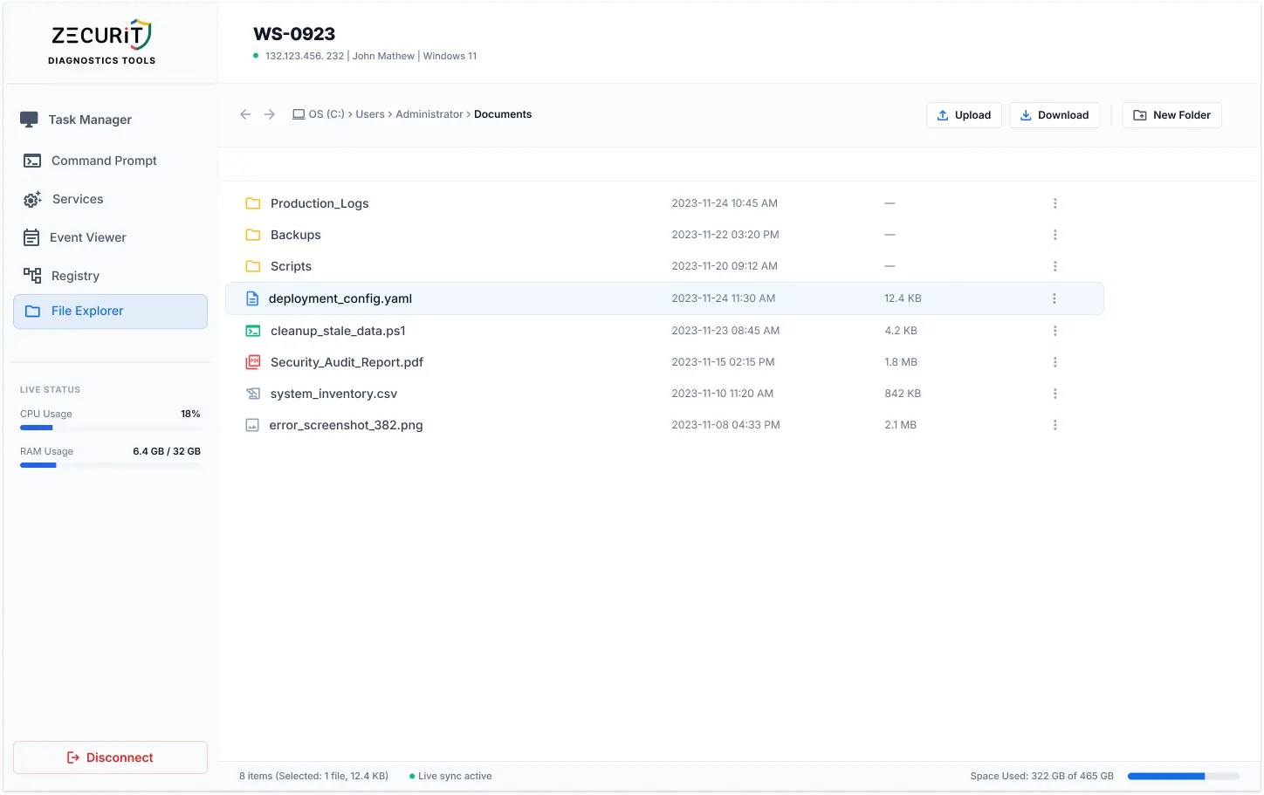Open Services from the sidebar navigation
Viewport: 1264px width, 795px height.
tap(31, 199)
